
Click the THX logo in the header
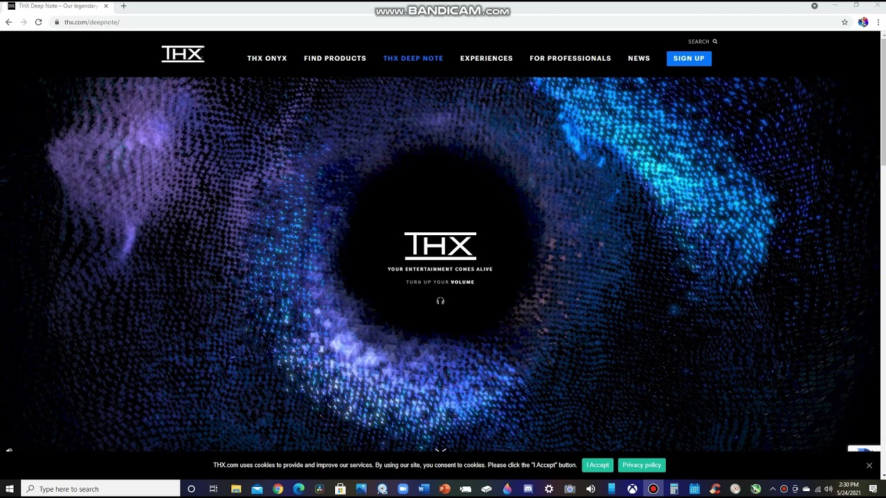[x=183, y=54]
